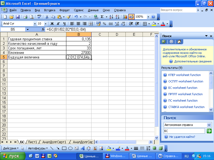This screenshot has height=160, width=214.
Task: Activate the Format Painter brush
Action: [68, 17]
